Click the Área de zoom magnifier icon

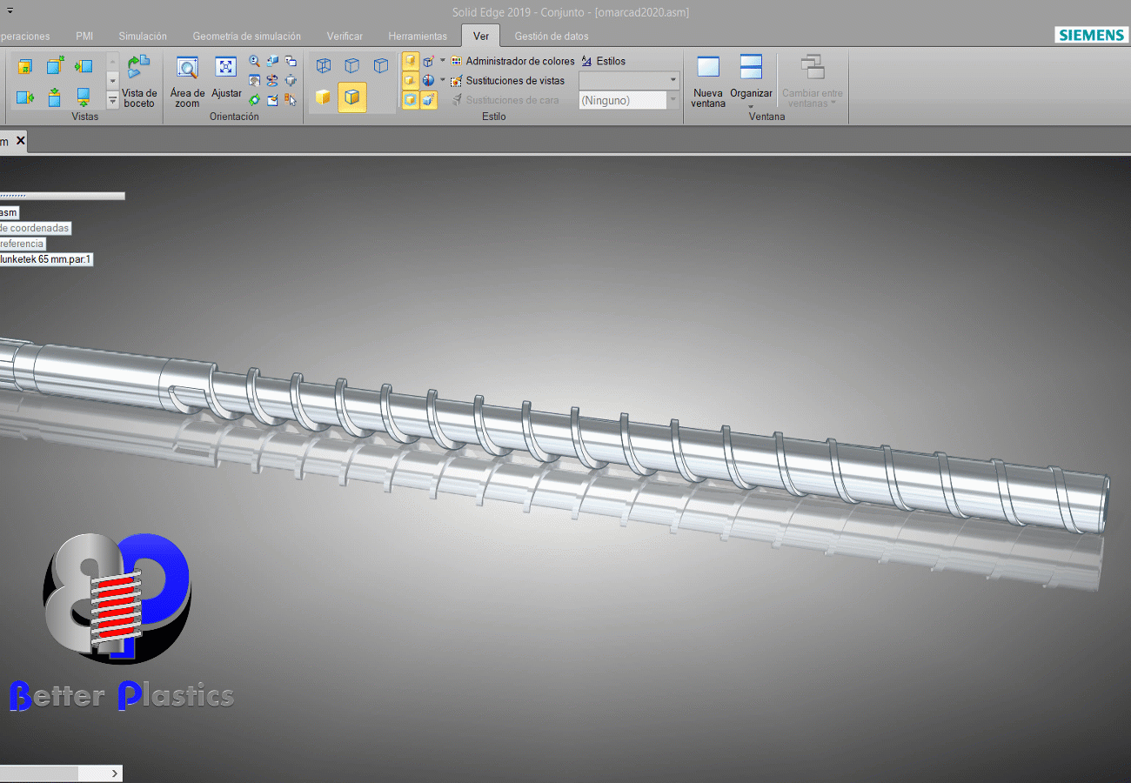187,68
